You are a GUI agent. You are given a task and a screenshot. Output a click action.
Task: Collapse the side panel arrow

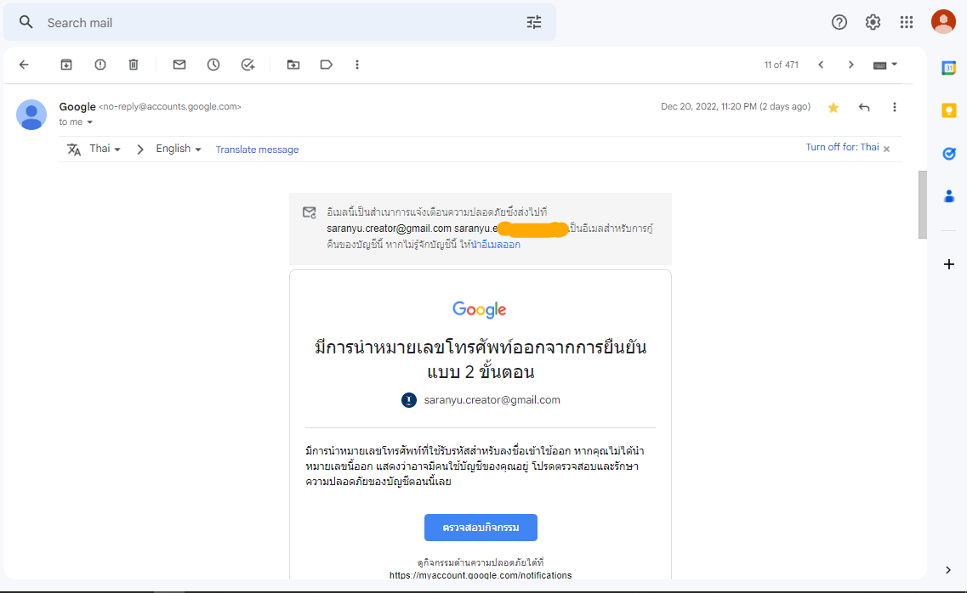(948, 570)
